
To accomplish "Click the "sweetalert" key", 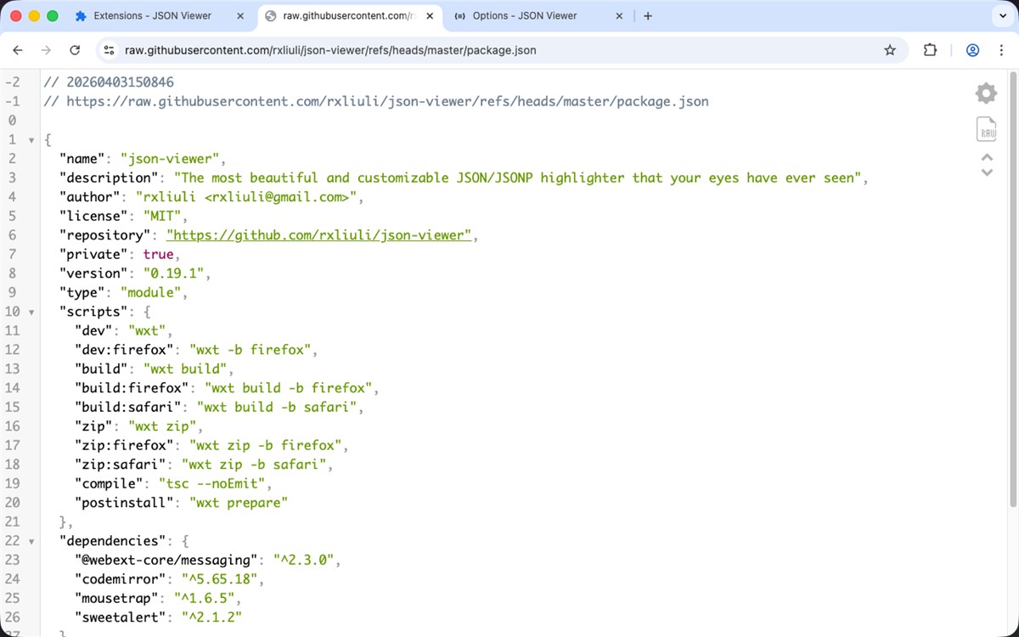I will point(121,617).
